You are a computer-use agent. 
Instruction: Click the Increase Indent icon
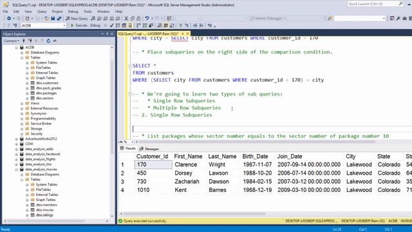coord(201,26)
